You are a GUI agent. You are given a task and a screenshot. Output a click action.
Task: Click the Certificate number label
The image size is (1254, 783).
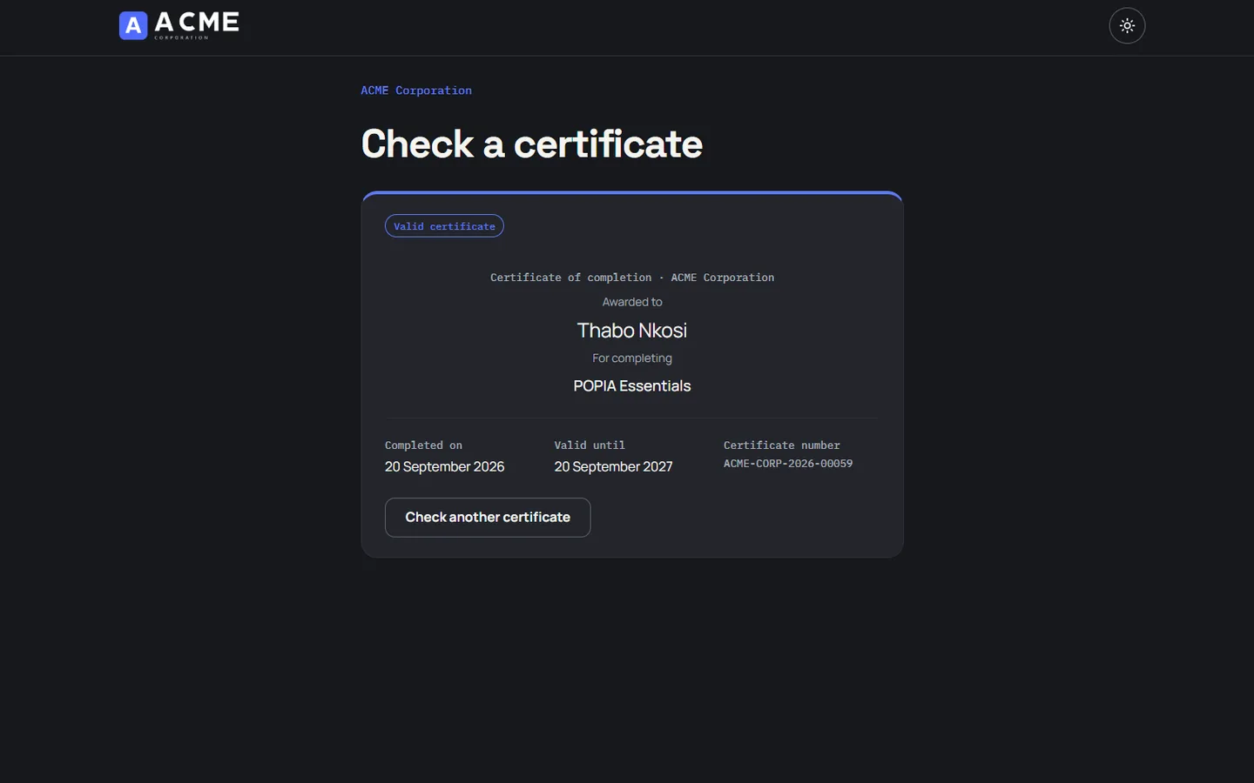(782, 445)
